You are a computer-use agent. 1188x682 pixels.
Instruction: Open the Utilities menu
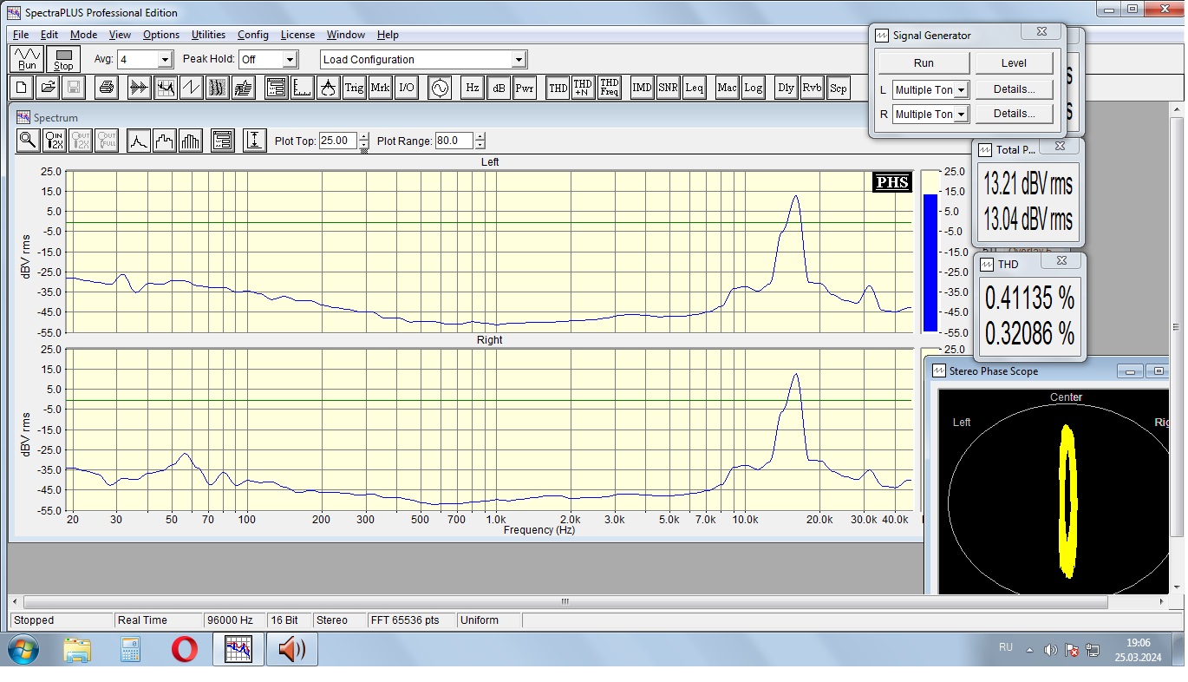(x=208, y=35)
